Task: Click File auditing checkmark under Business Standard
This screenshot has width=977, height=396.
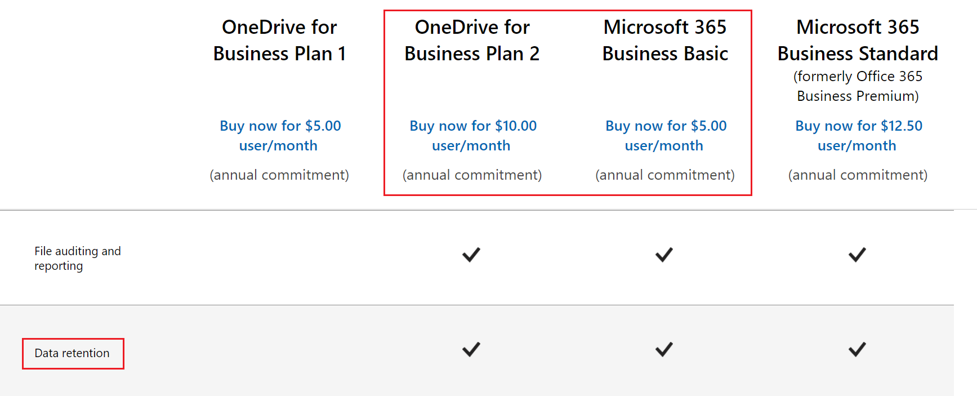Action: click(x=857, y=255)
